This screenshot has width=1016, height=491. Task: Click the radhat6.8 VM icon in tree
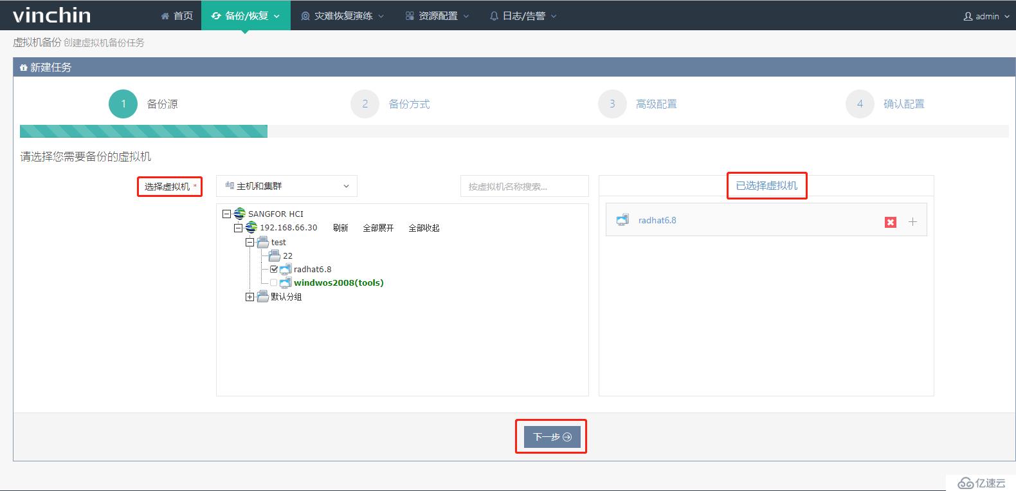click(x=286, y=269)
